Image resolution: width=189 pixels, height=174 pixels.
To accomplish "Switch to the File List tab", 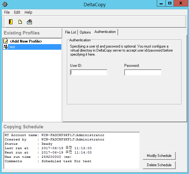I will pyautogui.click(x=70, y=32).
